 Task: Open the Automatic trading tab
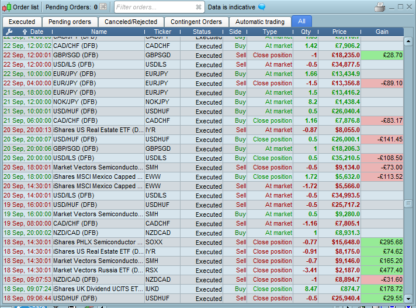pyautogui.click(x=260, y=22)
